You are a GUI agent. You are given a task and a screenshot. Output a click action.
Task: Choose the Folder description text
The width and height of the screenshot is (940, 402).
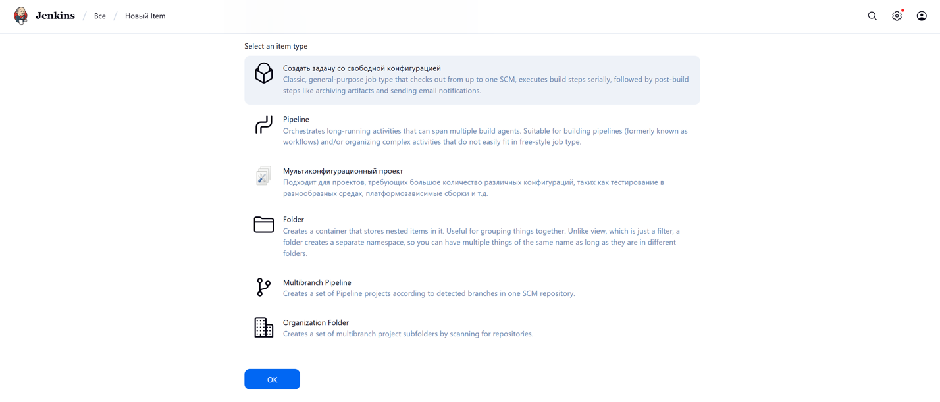pyautogui.click(x=481, y=242)
